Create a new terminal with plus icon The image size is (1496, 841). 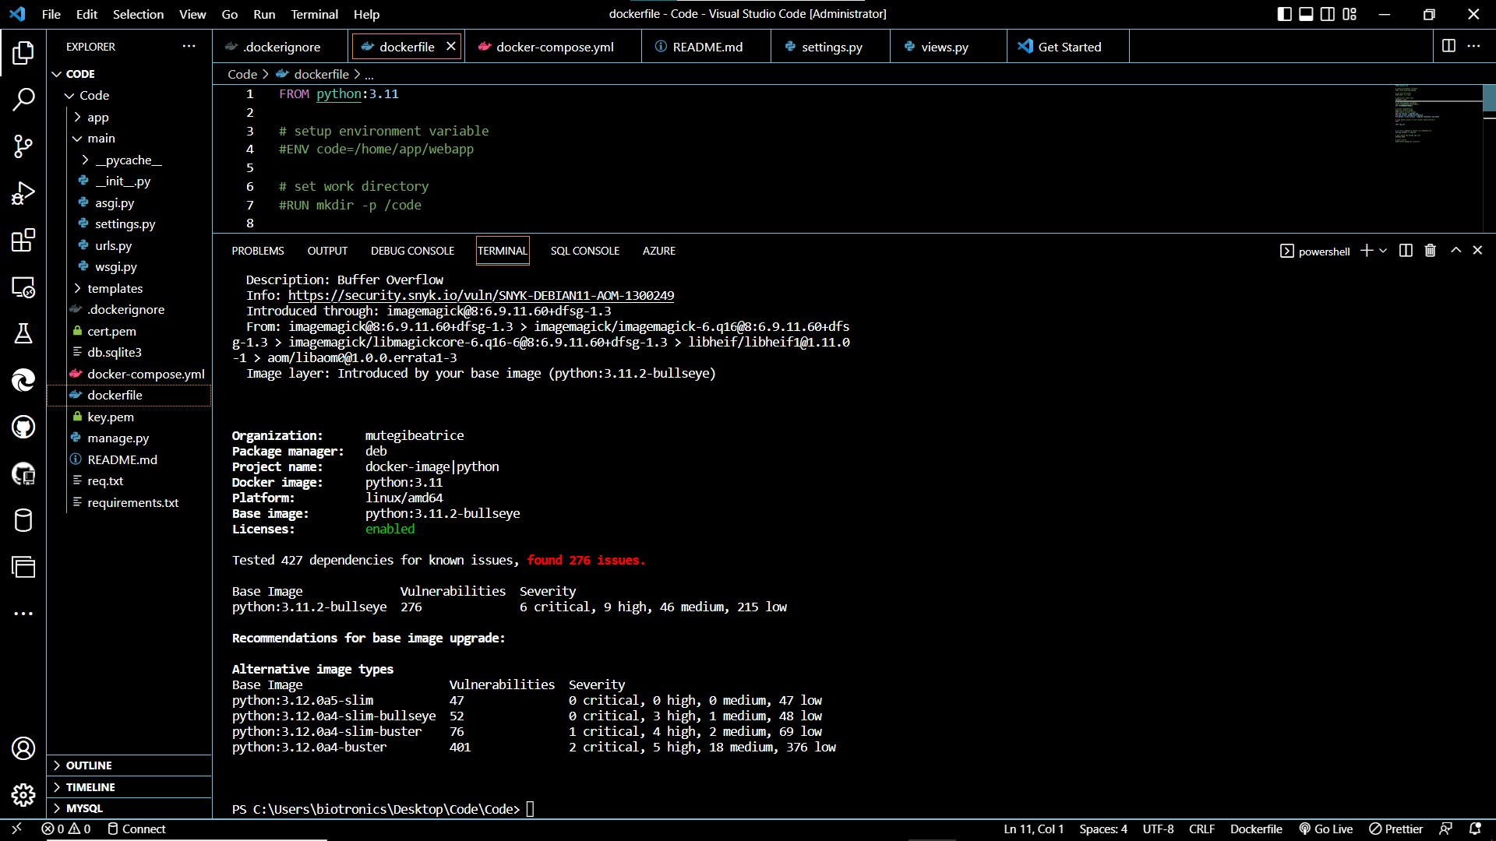[x=1367, y=250]
